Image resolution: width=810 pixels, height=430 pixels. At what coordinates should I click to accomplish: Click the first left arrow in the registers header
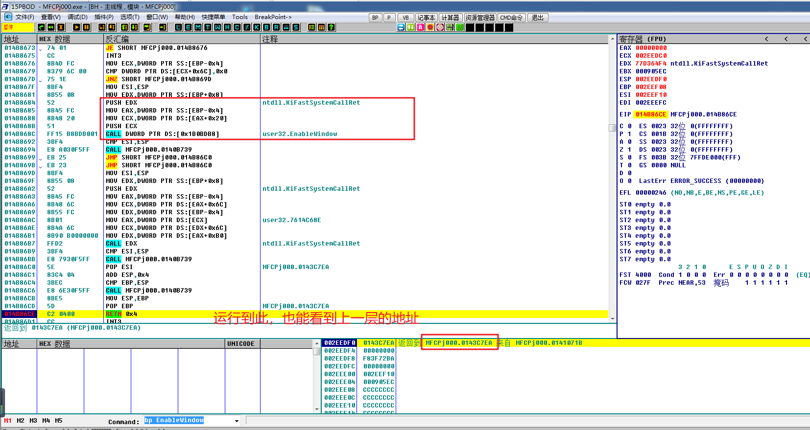tap(766, 39)
